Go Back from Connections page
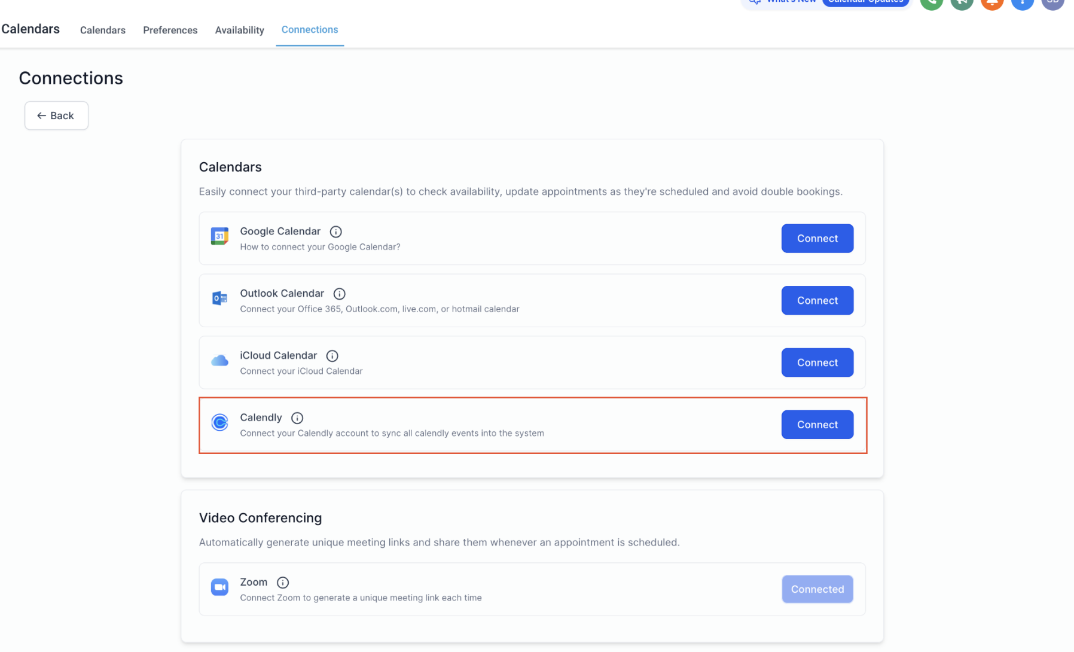This screenshot has height=652, width=1074. click(56, 115)
